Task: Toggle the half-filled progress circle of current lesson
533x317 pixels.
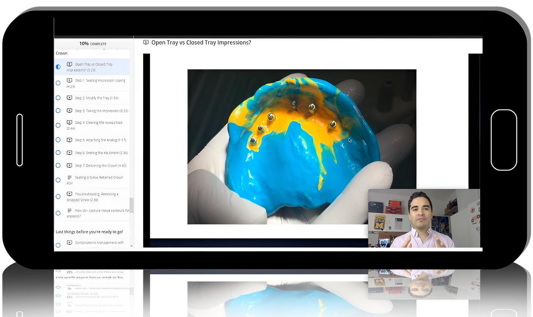Action: 58,67
